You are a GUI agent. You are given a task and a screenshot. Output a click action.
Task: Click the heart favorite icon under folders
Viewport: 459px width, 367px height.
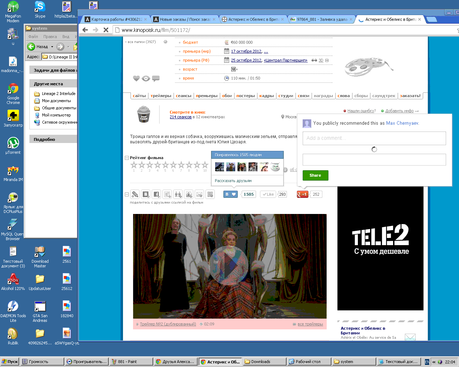tap(136, 78)
